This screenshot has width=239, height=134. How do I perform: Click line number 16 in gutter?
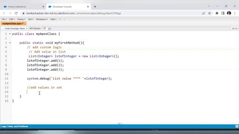pyautogui.click(x=6, y=101)
